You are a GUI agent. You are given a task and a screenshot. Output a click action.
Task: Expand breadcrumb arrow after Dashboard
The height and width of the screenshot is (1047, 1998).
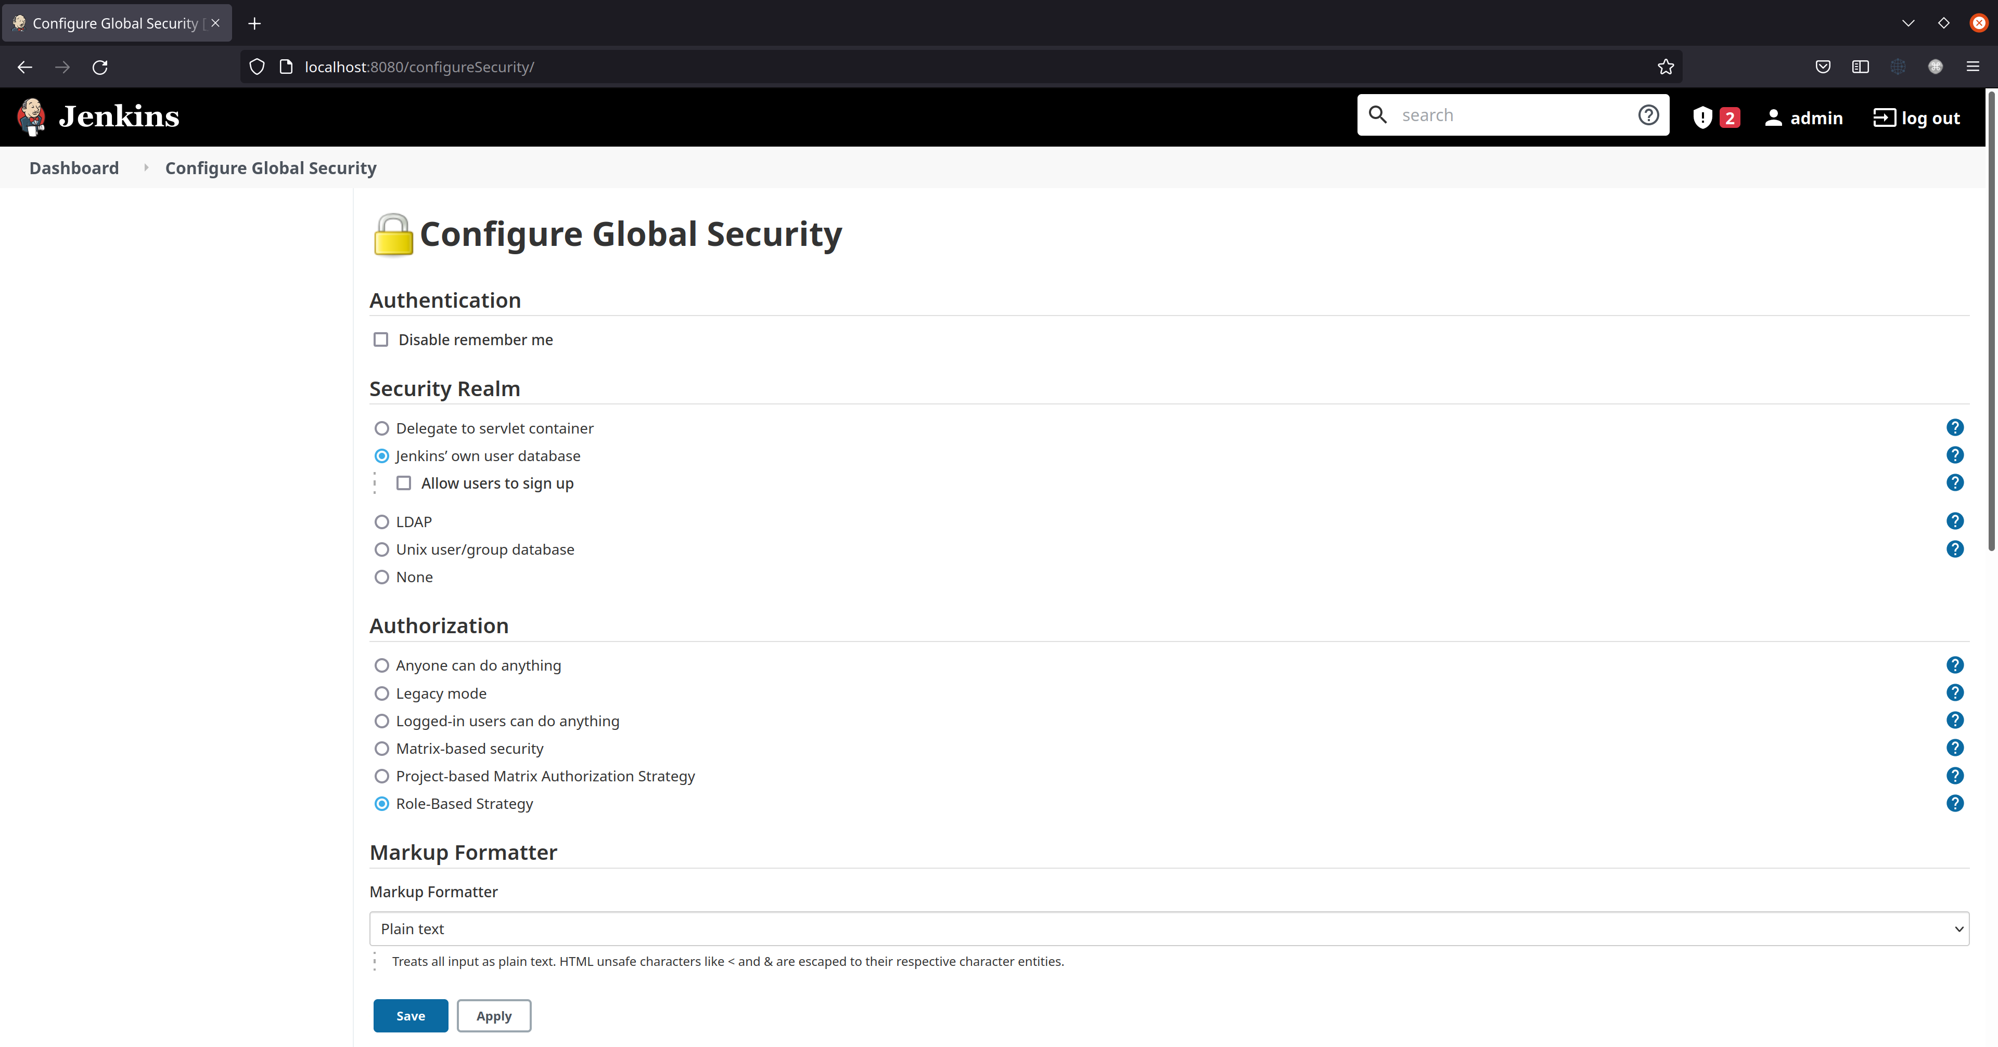tap(145, 167)
